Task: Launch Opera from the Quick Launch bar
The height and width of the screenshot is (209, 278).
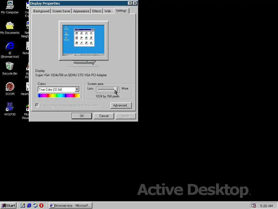Action: point(41,206)
